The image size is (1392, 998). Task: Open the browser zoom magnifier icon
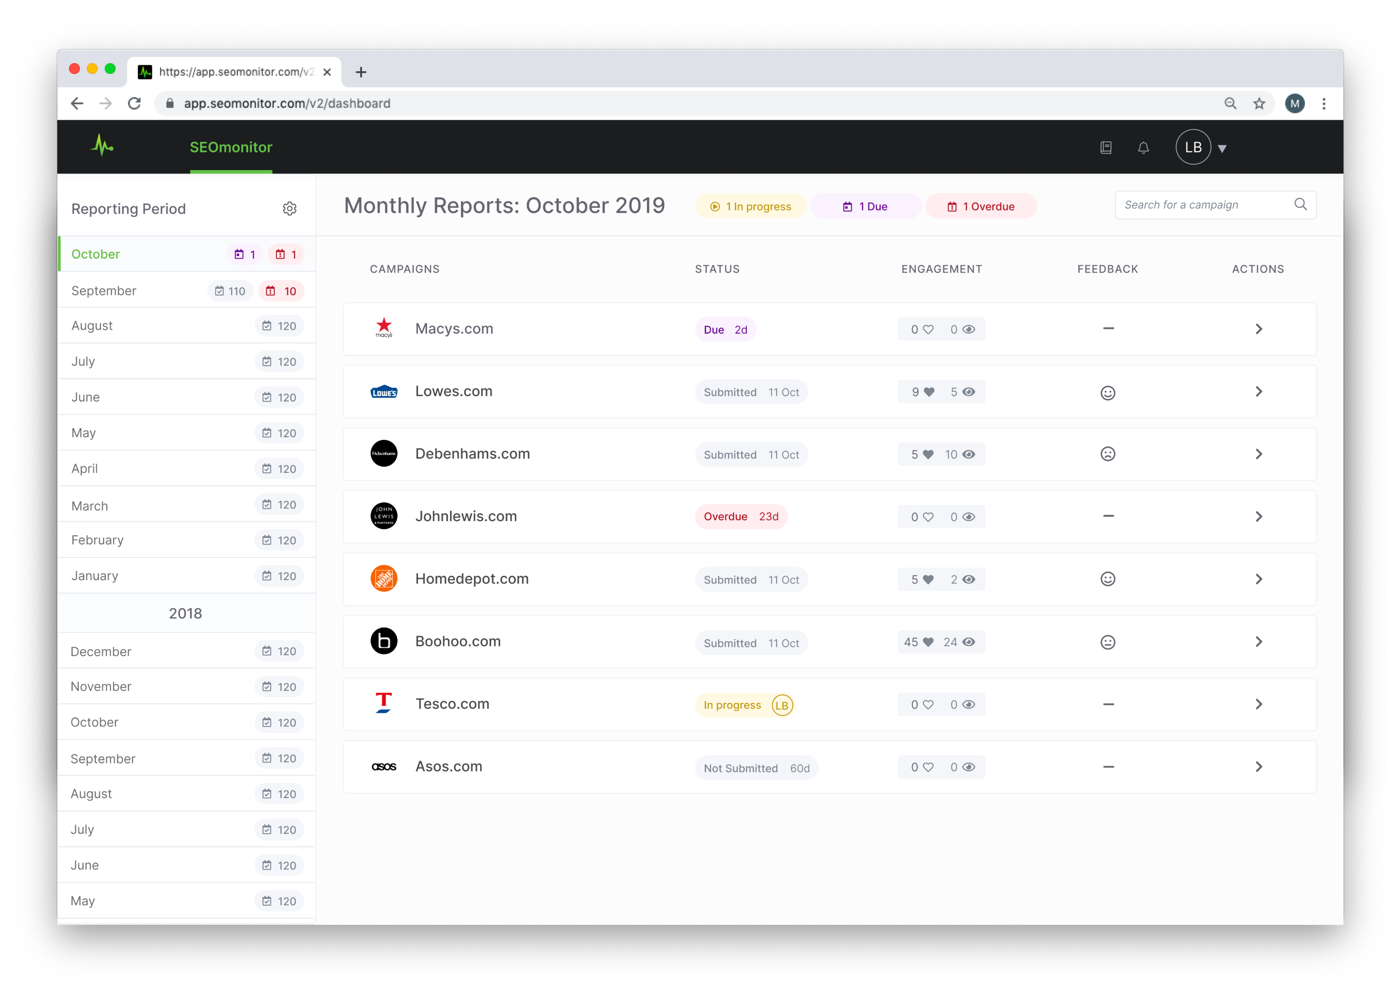(x=1230, y=103)
